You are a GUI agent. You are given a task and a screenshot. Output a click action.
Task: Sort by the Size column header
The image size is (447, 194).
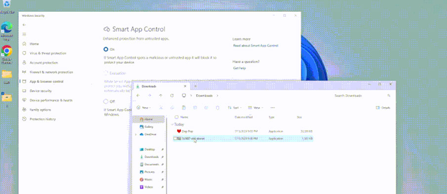299,117
